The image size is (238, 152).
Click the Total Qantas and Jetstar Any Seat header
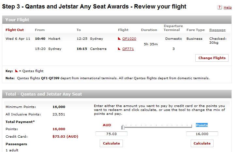(117, 94)
